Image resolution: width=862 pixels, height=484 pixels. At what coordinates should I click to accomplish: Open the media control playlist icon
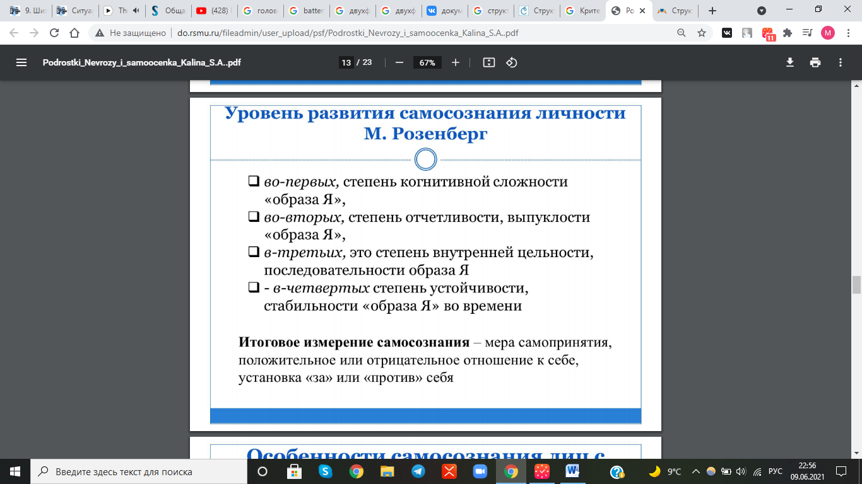click(807, 33)
